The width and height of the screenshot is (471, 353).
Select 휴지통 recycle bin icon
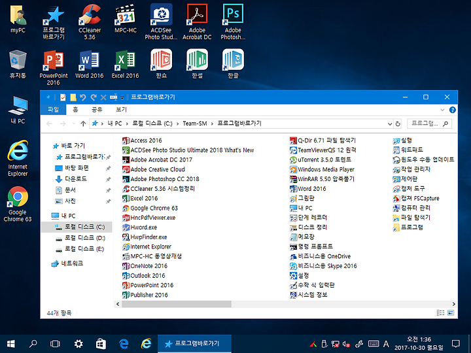tap(18, 64)
